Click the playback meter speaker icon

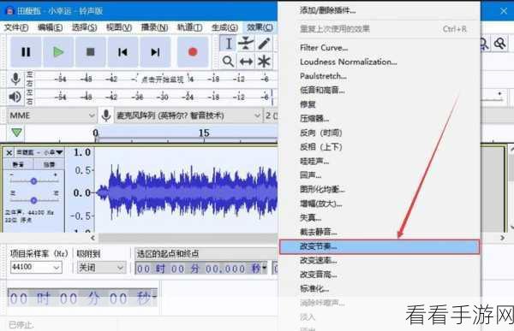15,97
